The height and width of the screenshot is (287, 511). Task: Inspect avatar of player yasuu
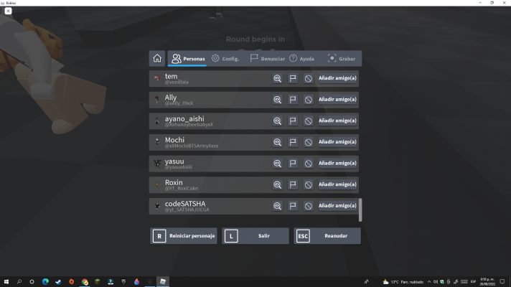pyautogui.click(x=277, y=163)
